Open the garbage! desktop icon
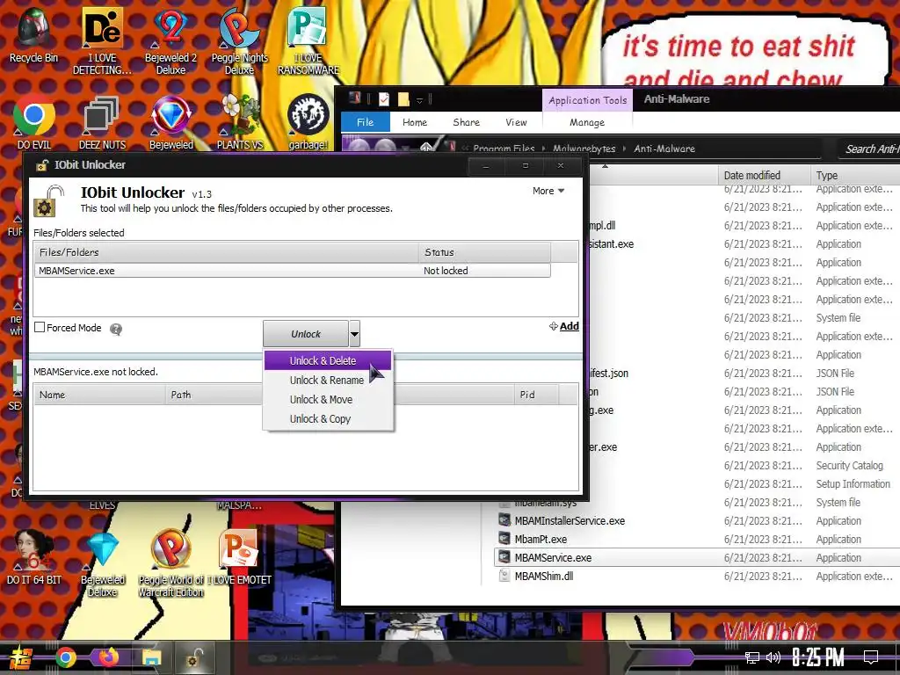 (x=308, y=121)
